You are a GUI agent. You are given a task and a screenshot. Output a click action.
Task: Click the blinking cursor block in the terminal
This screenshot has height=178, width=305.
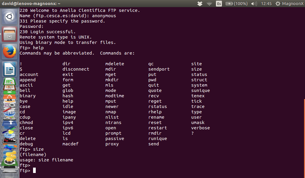[34, 170]
